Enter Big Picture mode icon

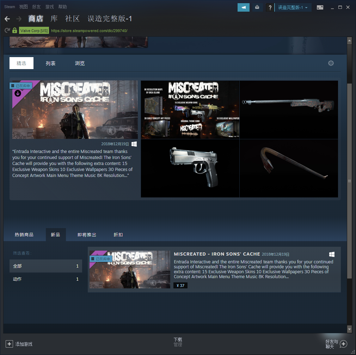tap(320, 7)
